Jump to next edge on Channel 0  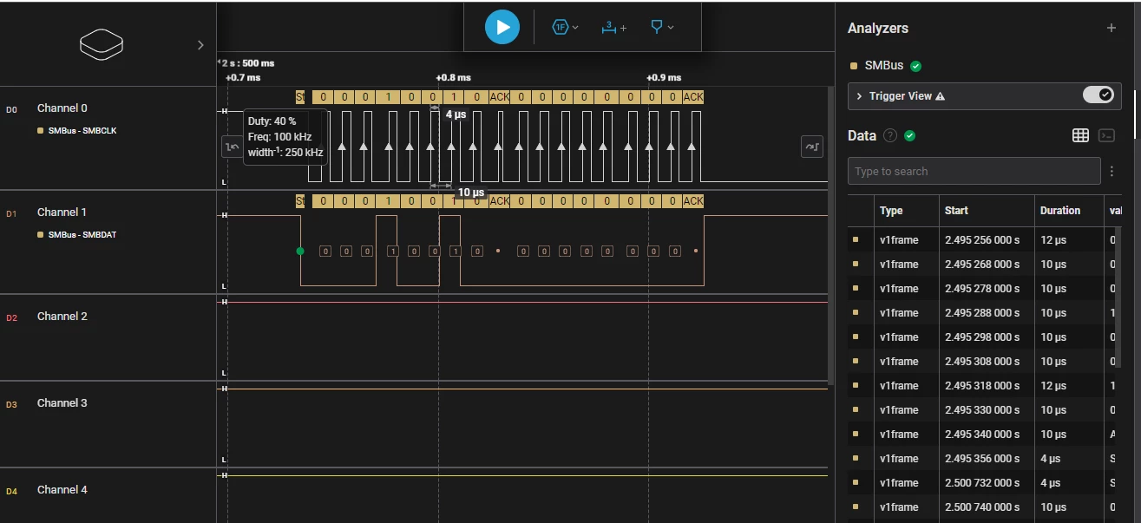pyautogui.click(x=811, y=147)
